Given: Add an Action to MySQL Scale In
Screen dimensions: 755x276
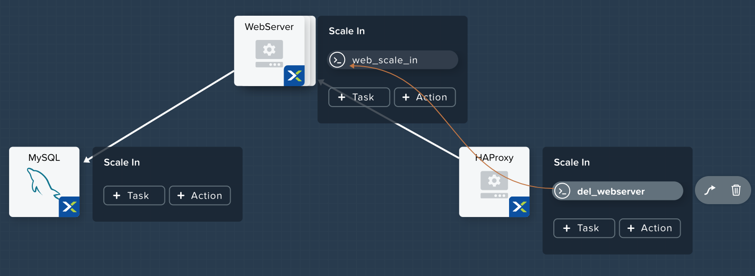Looking at the screenshot, I should (x=200, y=196).
